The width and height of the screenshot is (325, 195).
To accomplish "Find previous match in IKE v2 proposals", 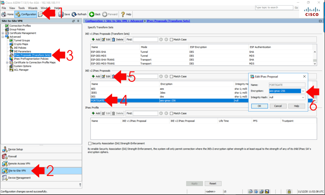I will click(x=166, y=76).
